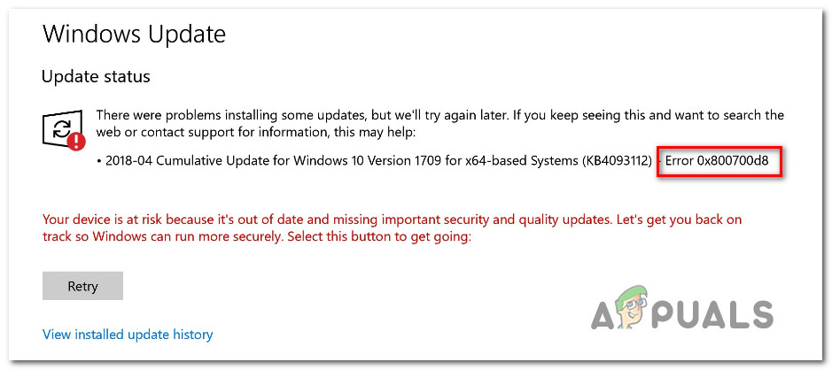Click the Windows Update page heading
The image size is (832, 370).
pyautogui.click(x=134, y=35)
